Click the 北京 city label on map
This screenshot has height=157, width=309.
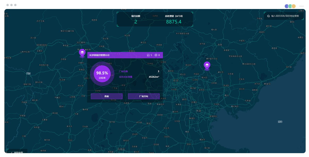[x=176, y=80]
